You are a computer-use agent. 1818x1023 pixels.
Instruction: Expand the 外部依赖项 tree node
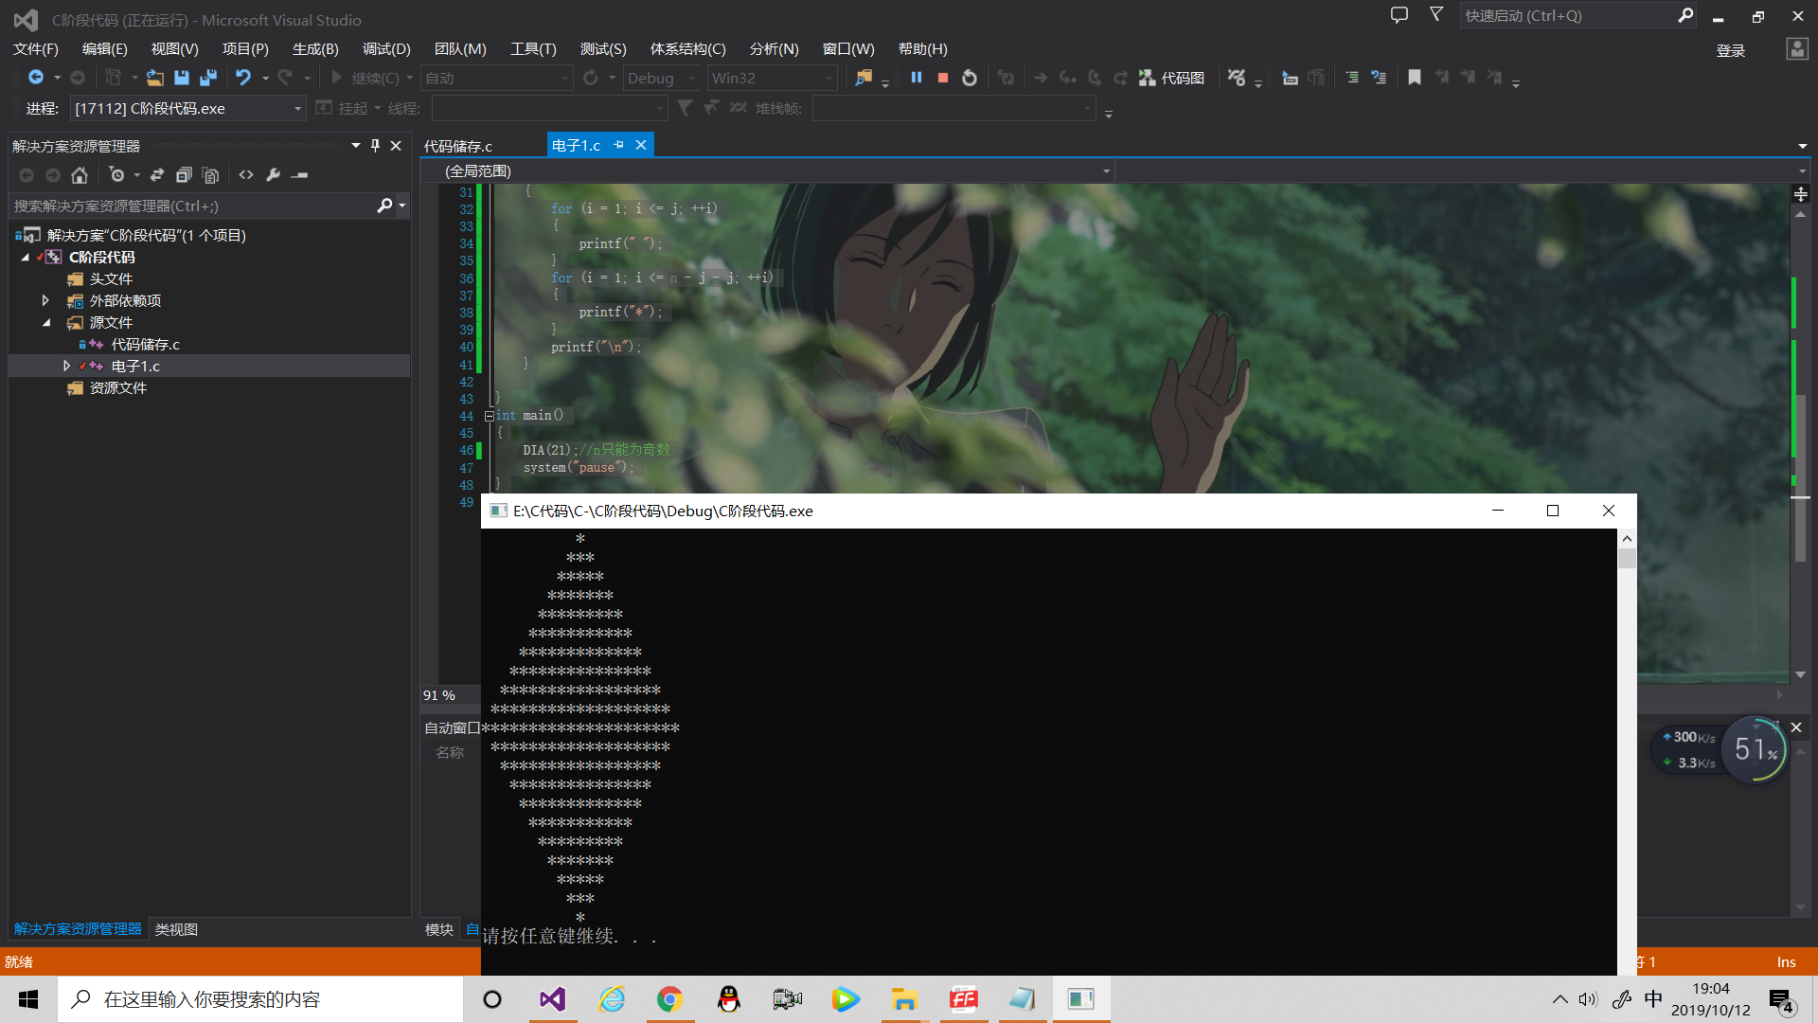[45, 300]
